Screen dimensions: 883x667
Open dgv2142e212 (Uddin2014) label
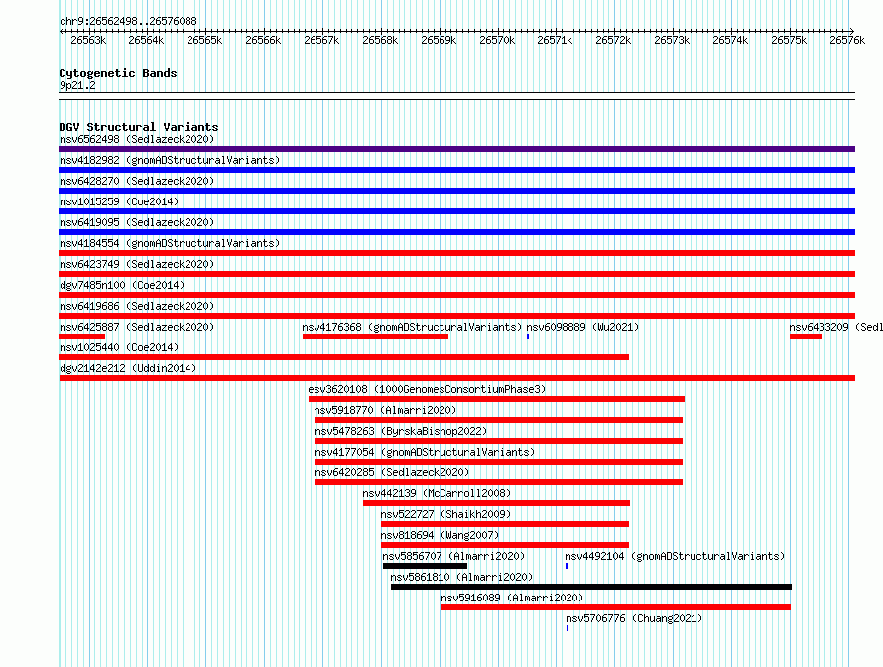[128, 368]
